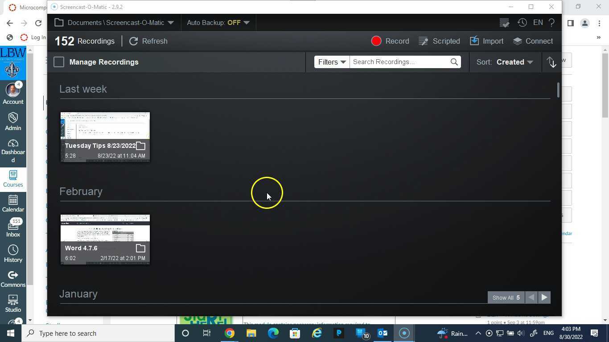This screenshot has height=342, width=609.
Task: Open Screencast-O-Matic help with question mark
Action: click(551, 22)
